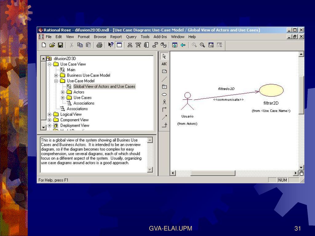The width and height of the screenshot is (315, 236).
Task: Click the Fit In Window icon
Action: 211,45
